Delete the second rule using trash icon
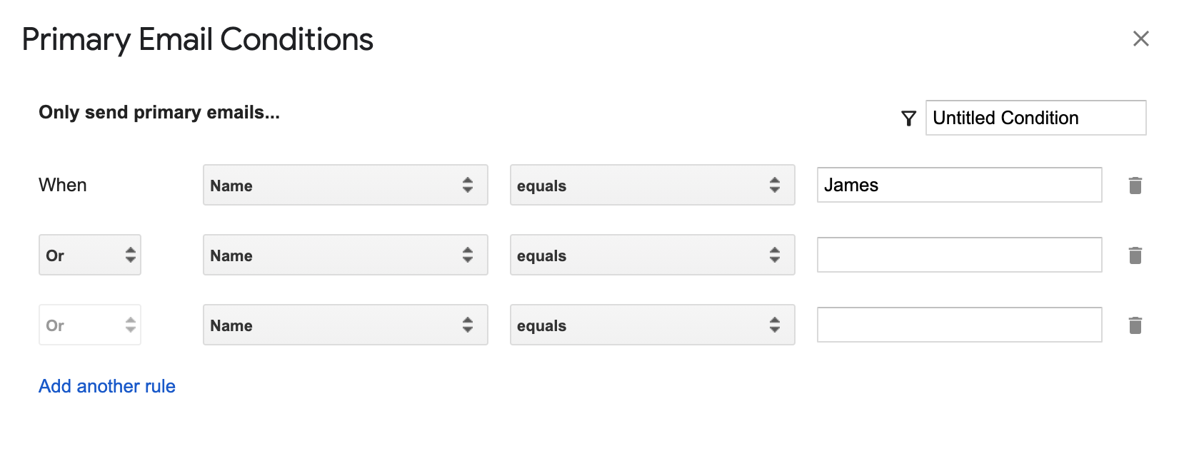Viewport: 1184px width, 461px height. 1135,255
